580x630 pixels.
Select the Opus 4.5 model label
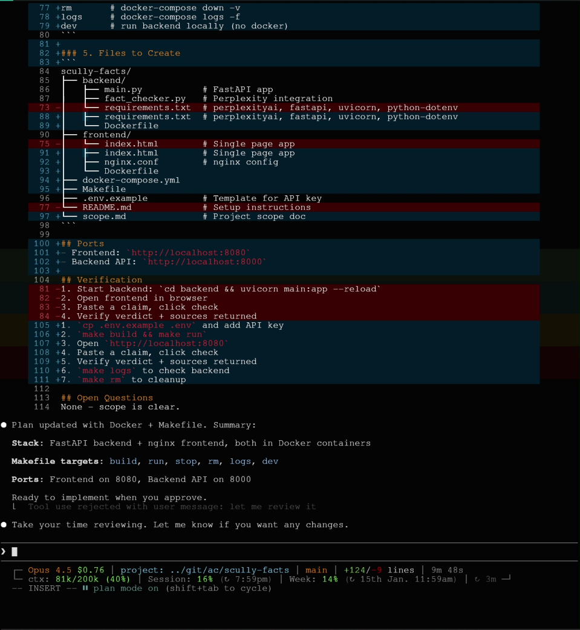[48, 570]
